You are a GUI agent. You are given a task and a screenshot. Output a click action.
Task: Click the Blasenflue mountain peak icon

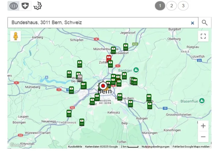[202, 101]
